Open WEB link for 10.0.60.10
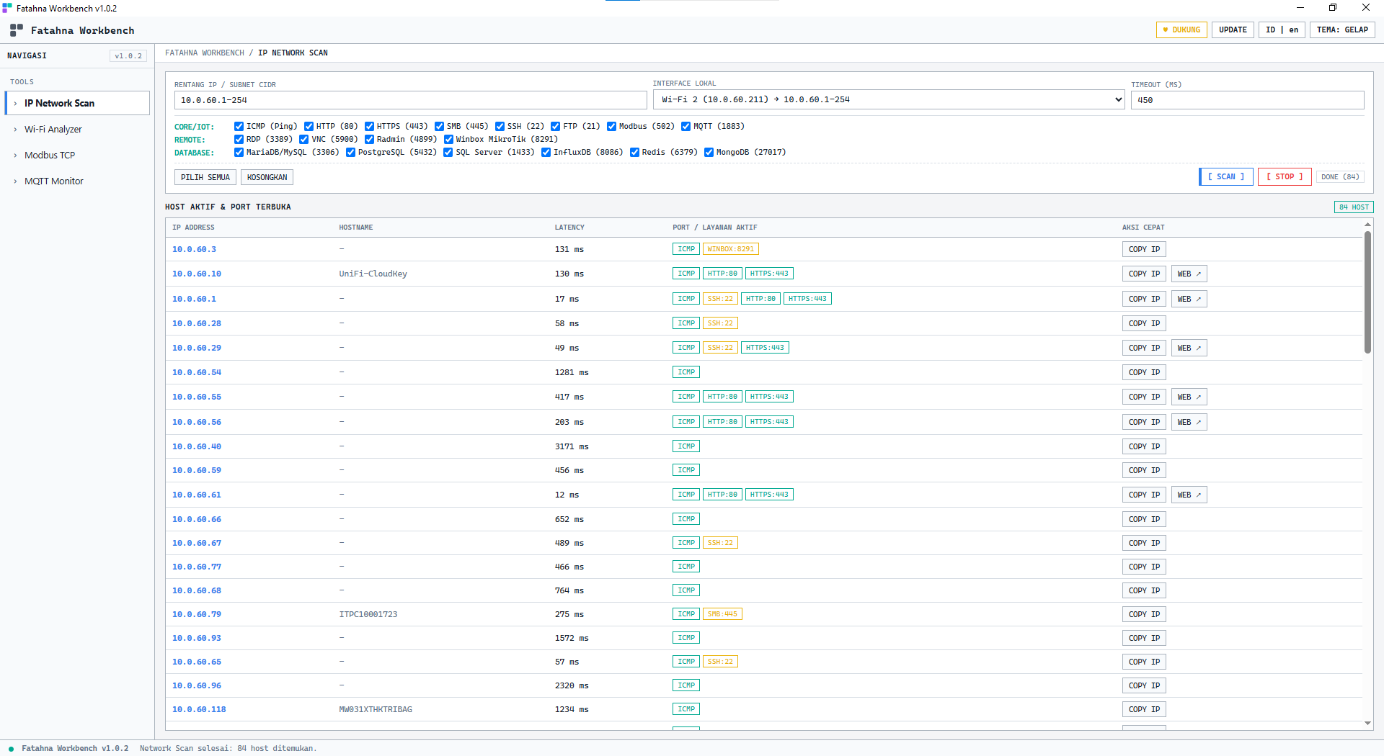Viewport: 1384px width, 756px height. pyautogui.click(x=1189, y=274)
